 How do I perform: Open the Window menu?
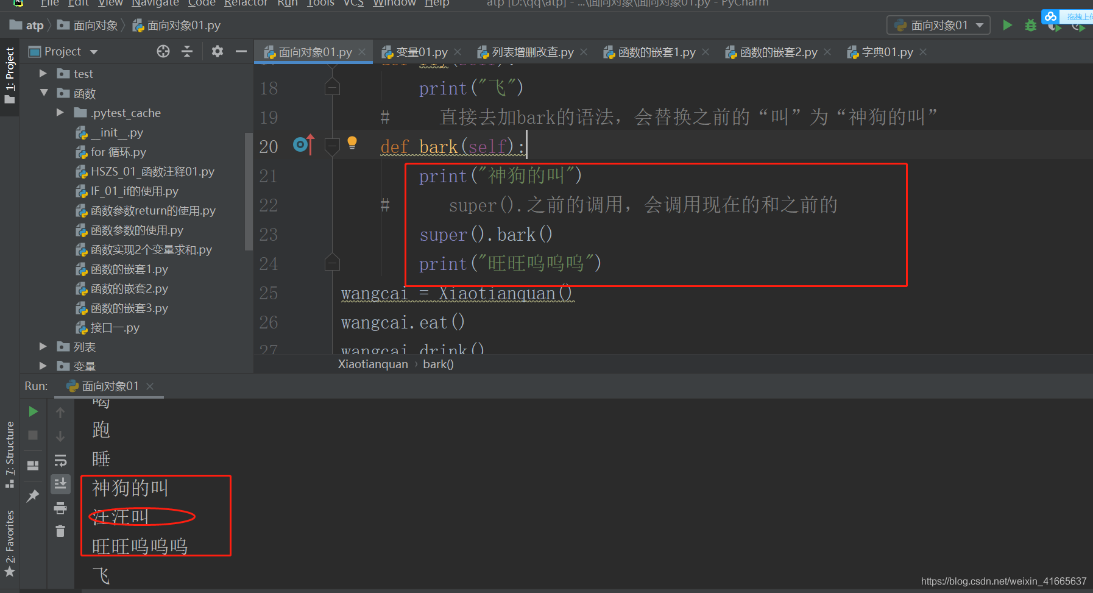[394, 3]
